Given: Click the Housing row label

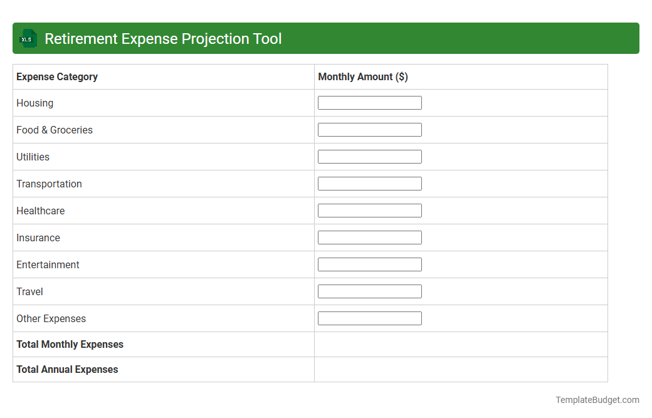Looking at the screenshot, I should coord(34,103).
